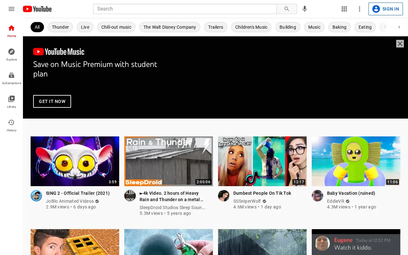Click the SIGN IN button
This screenshot has width=408, height=255.
[386, 9]
